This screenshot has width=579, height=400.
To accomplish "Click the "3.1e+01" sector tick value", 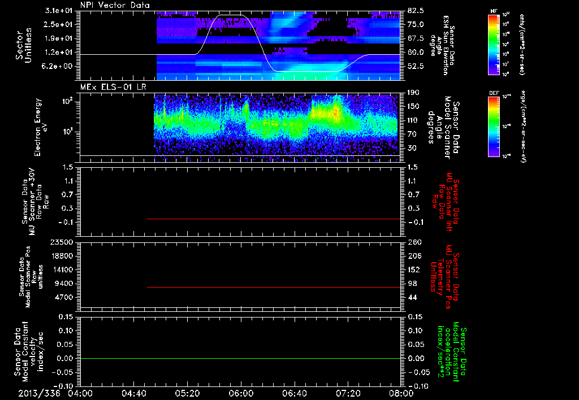I will click(x=58, y=11).
